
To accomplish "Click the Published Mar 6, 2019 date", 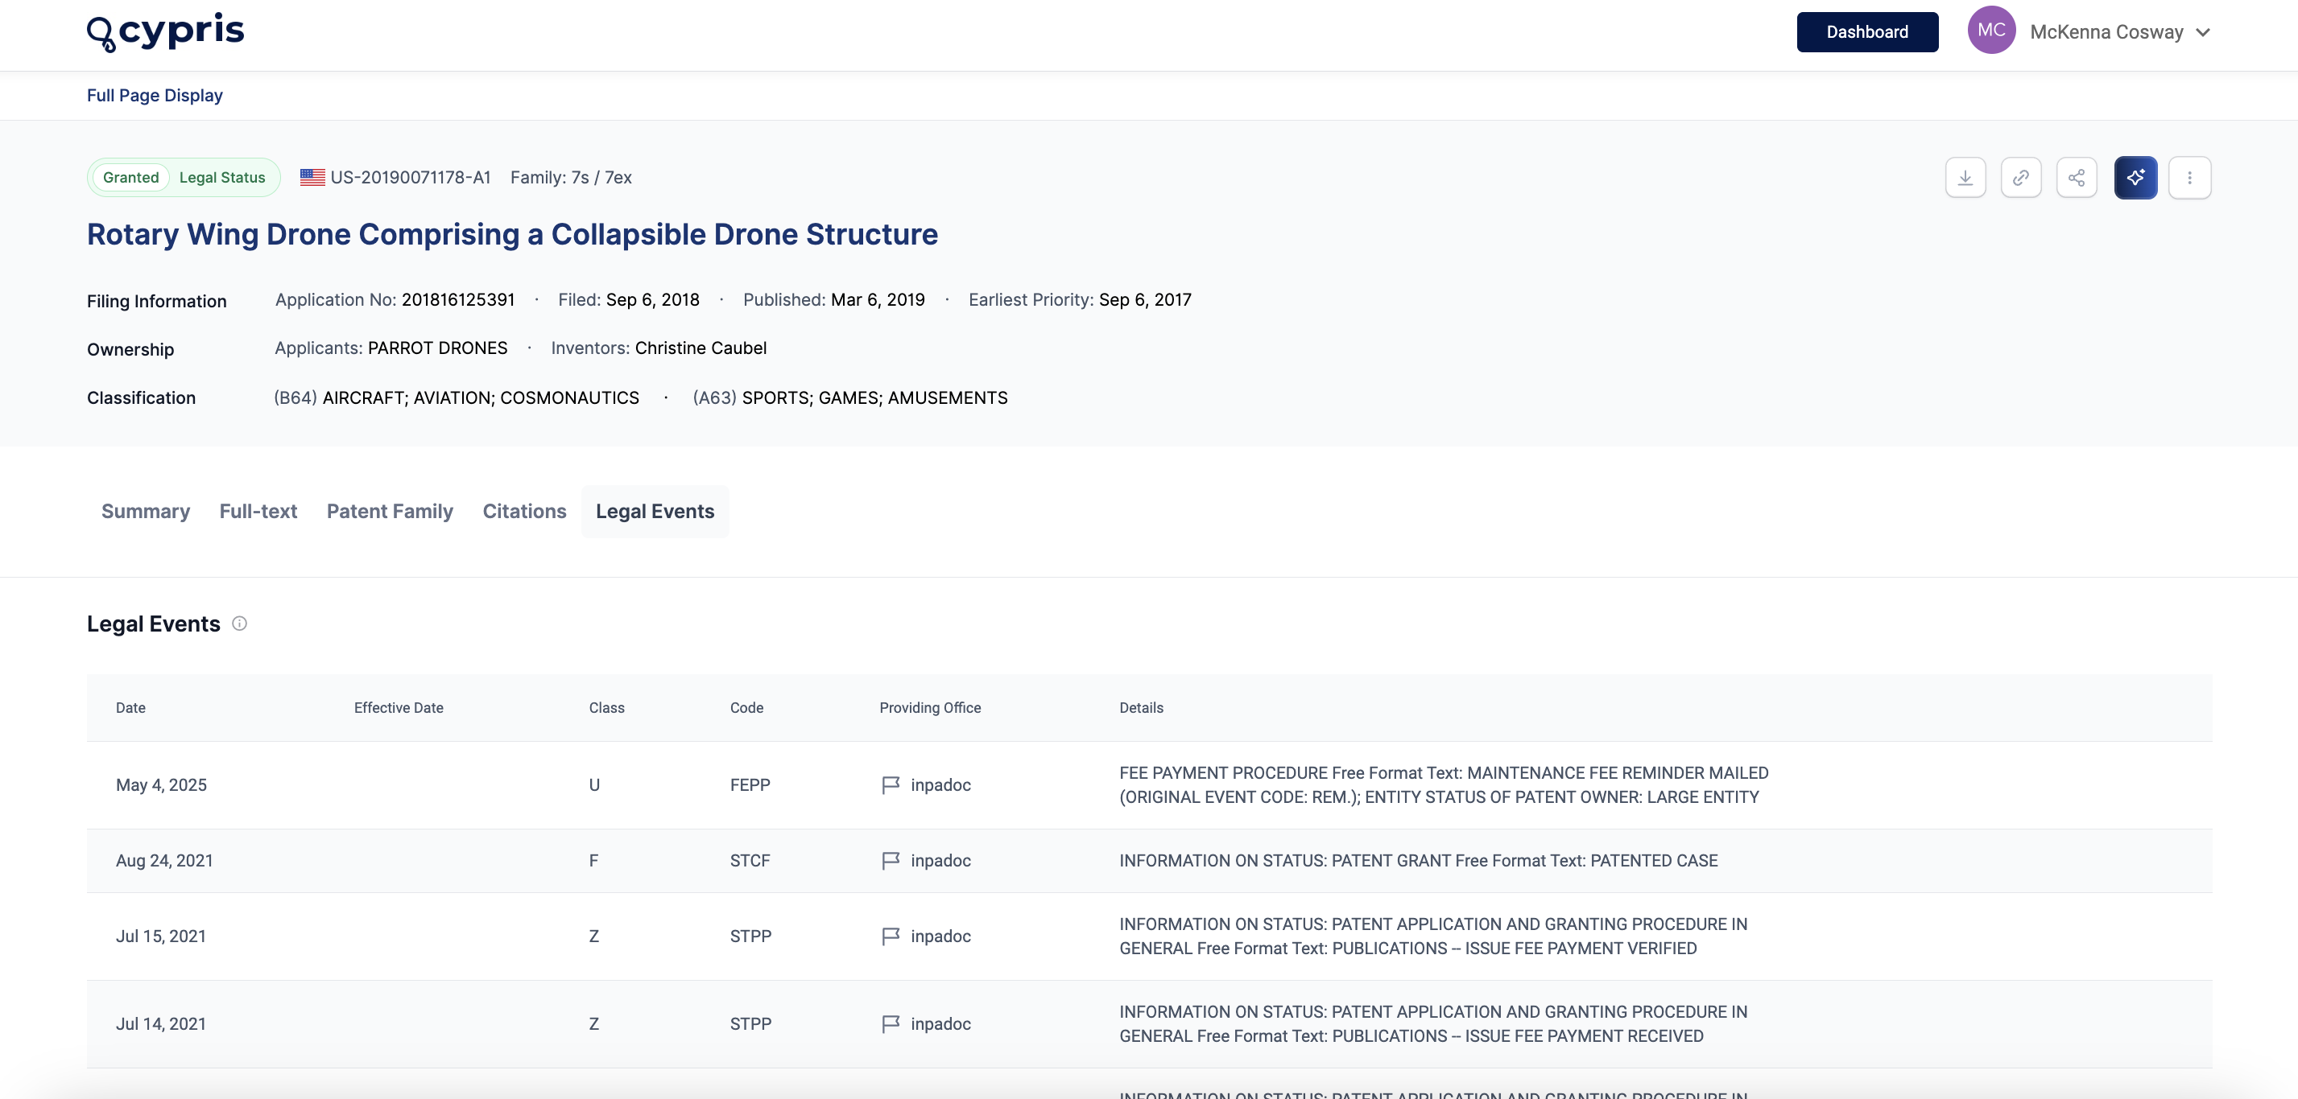I will [x=878, y=300].
